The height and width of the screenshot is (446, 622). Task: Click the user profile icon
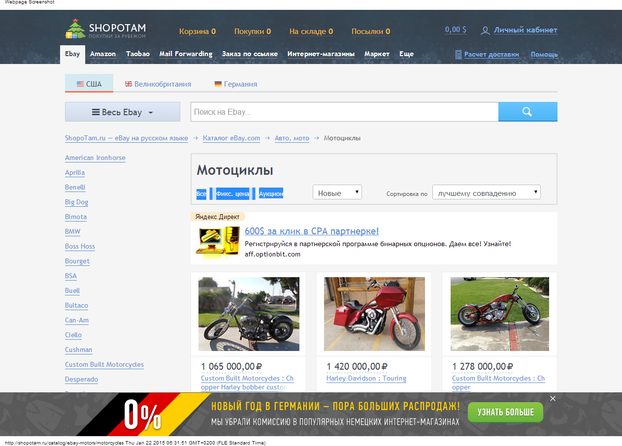coord(485,31)
